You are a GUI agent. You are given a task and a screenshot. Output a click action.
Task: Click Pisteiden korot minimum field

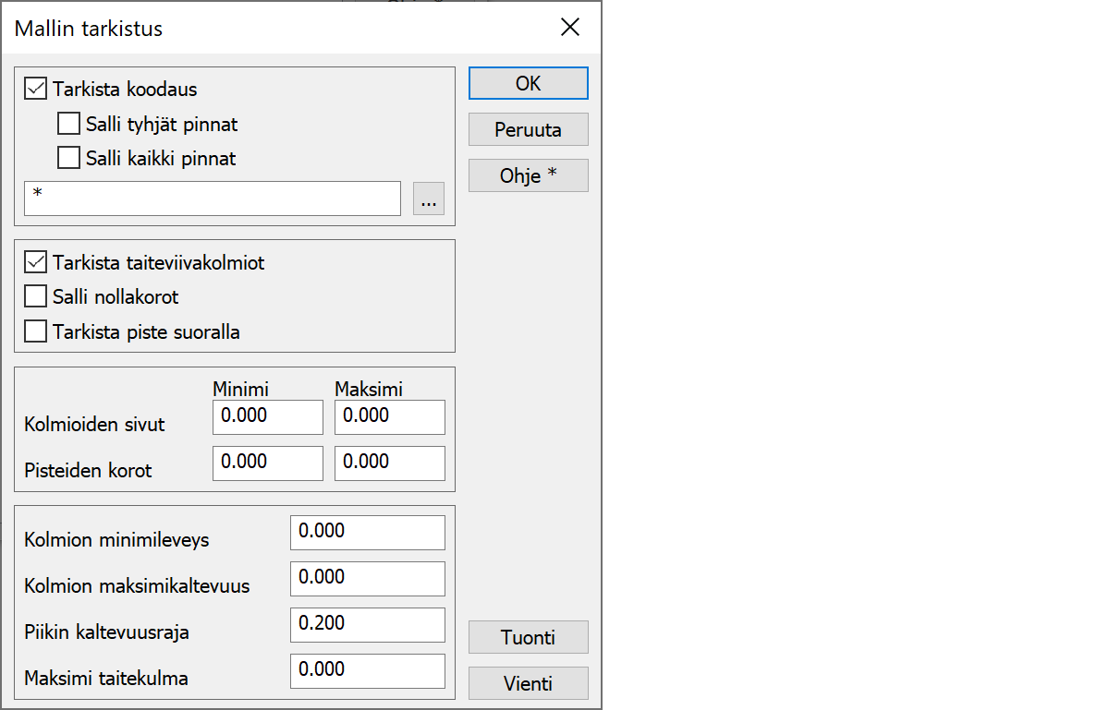pos(267,463)
